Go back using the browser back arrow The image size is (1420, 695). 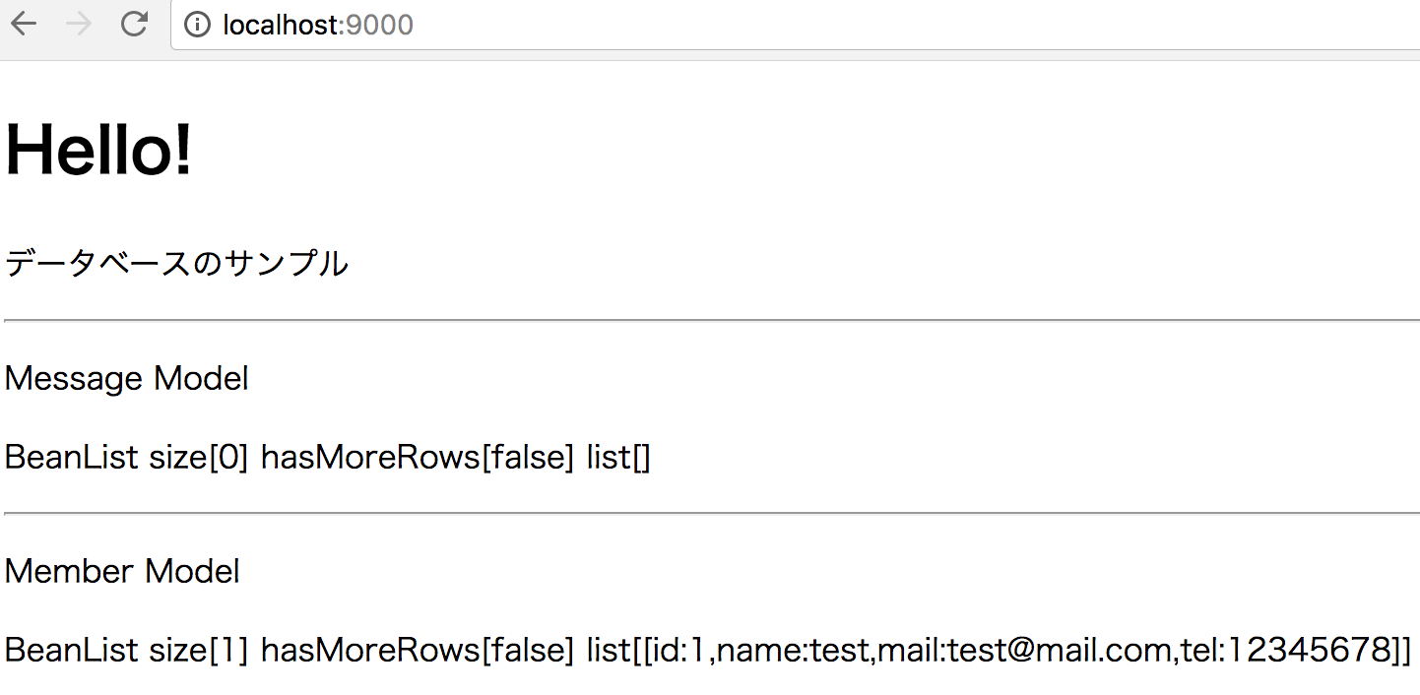coord(24,25)
